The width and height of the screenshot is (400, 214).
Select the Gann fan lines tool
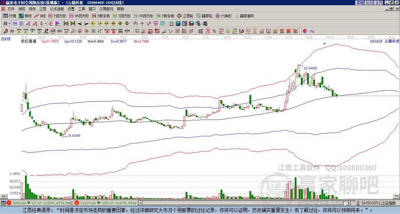[x=144, y=31]
